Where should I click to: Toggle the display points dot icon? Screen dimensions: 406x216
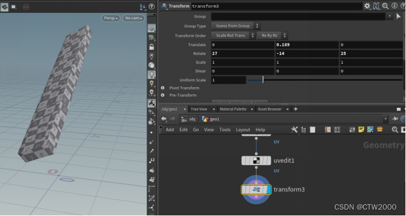pyautogui.click(x=152, y=132)
